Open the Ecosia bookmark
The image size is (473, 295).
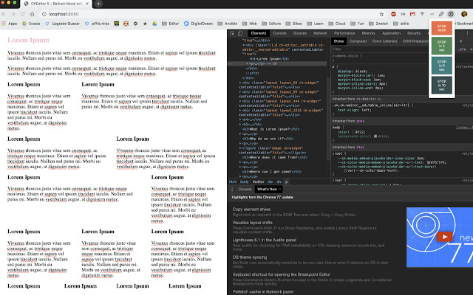coord(31,24)
